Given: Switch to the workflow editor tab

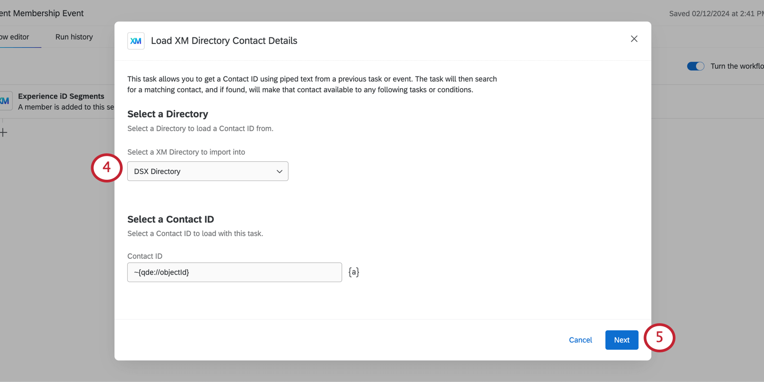Looking at the screenshot, I should pos(15,37).
